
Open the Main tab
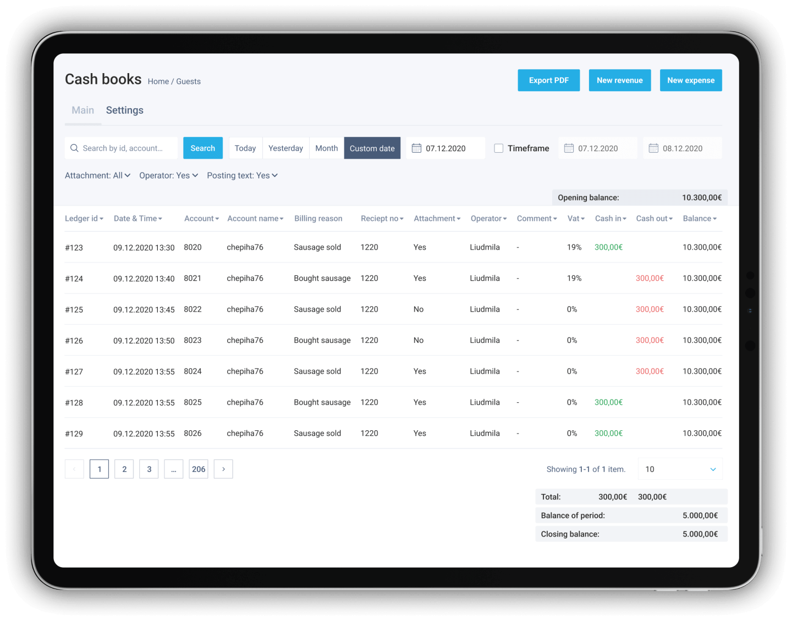coord(82,110)
